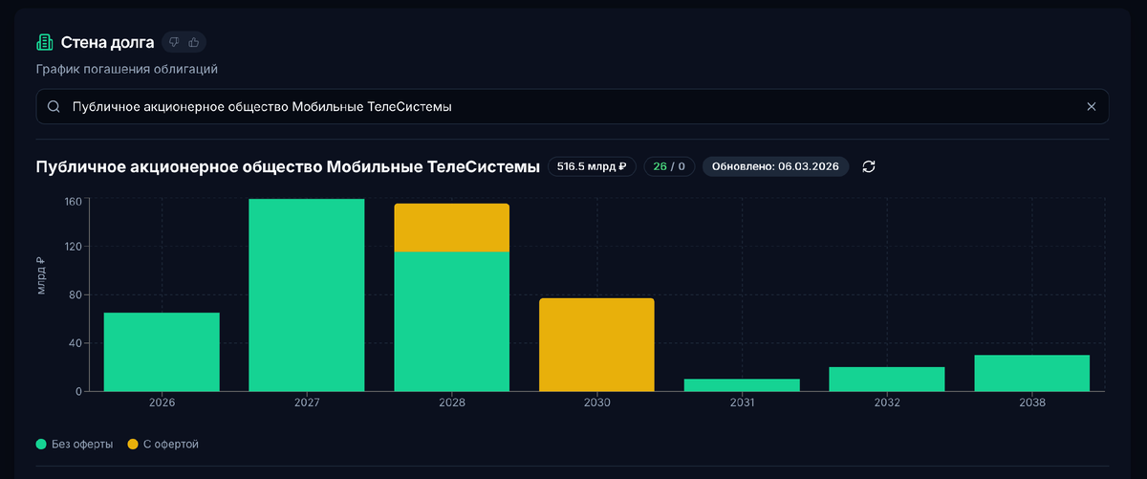
Task: Click the green 2032 bar
Action: point(887,379)
